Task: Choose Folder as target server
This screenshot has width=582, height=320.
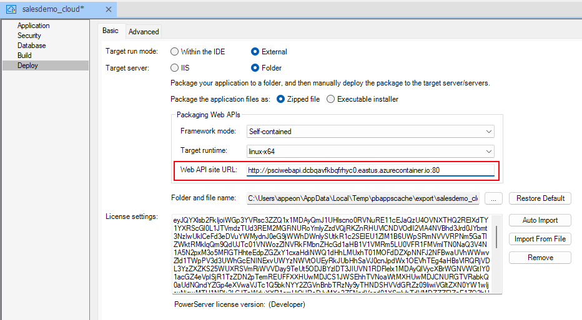Action: (266, 68)
